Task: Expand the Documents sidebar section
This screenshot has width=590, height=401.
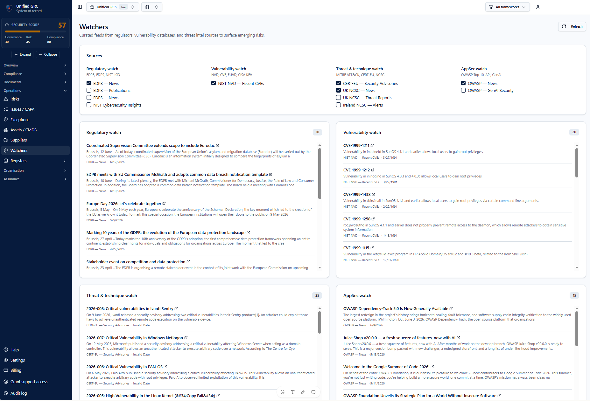Action: coord(35,82)
